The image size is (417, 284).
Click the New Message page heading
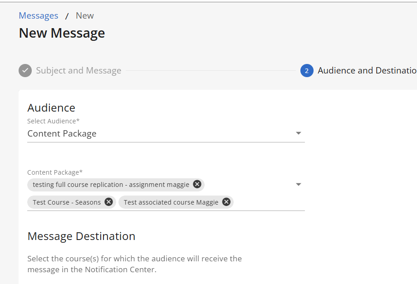[62, 33]
